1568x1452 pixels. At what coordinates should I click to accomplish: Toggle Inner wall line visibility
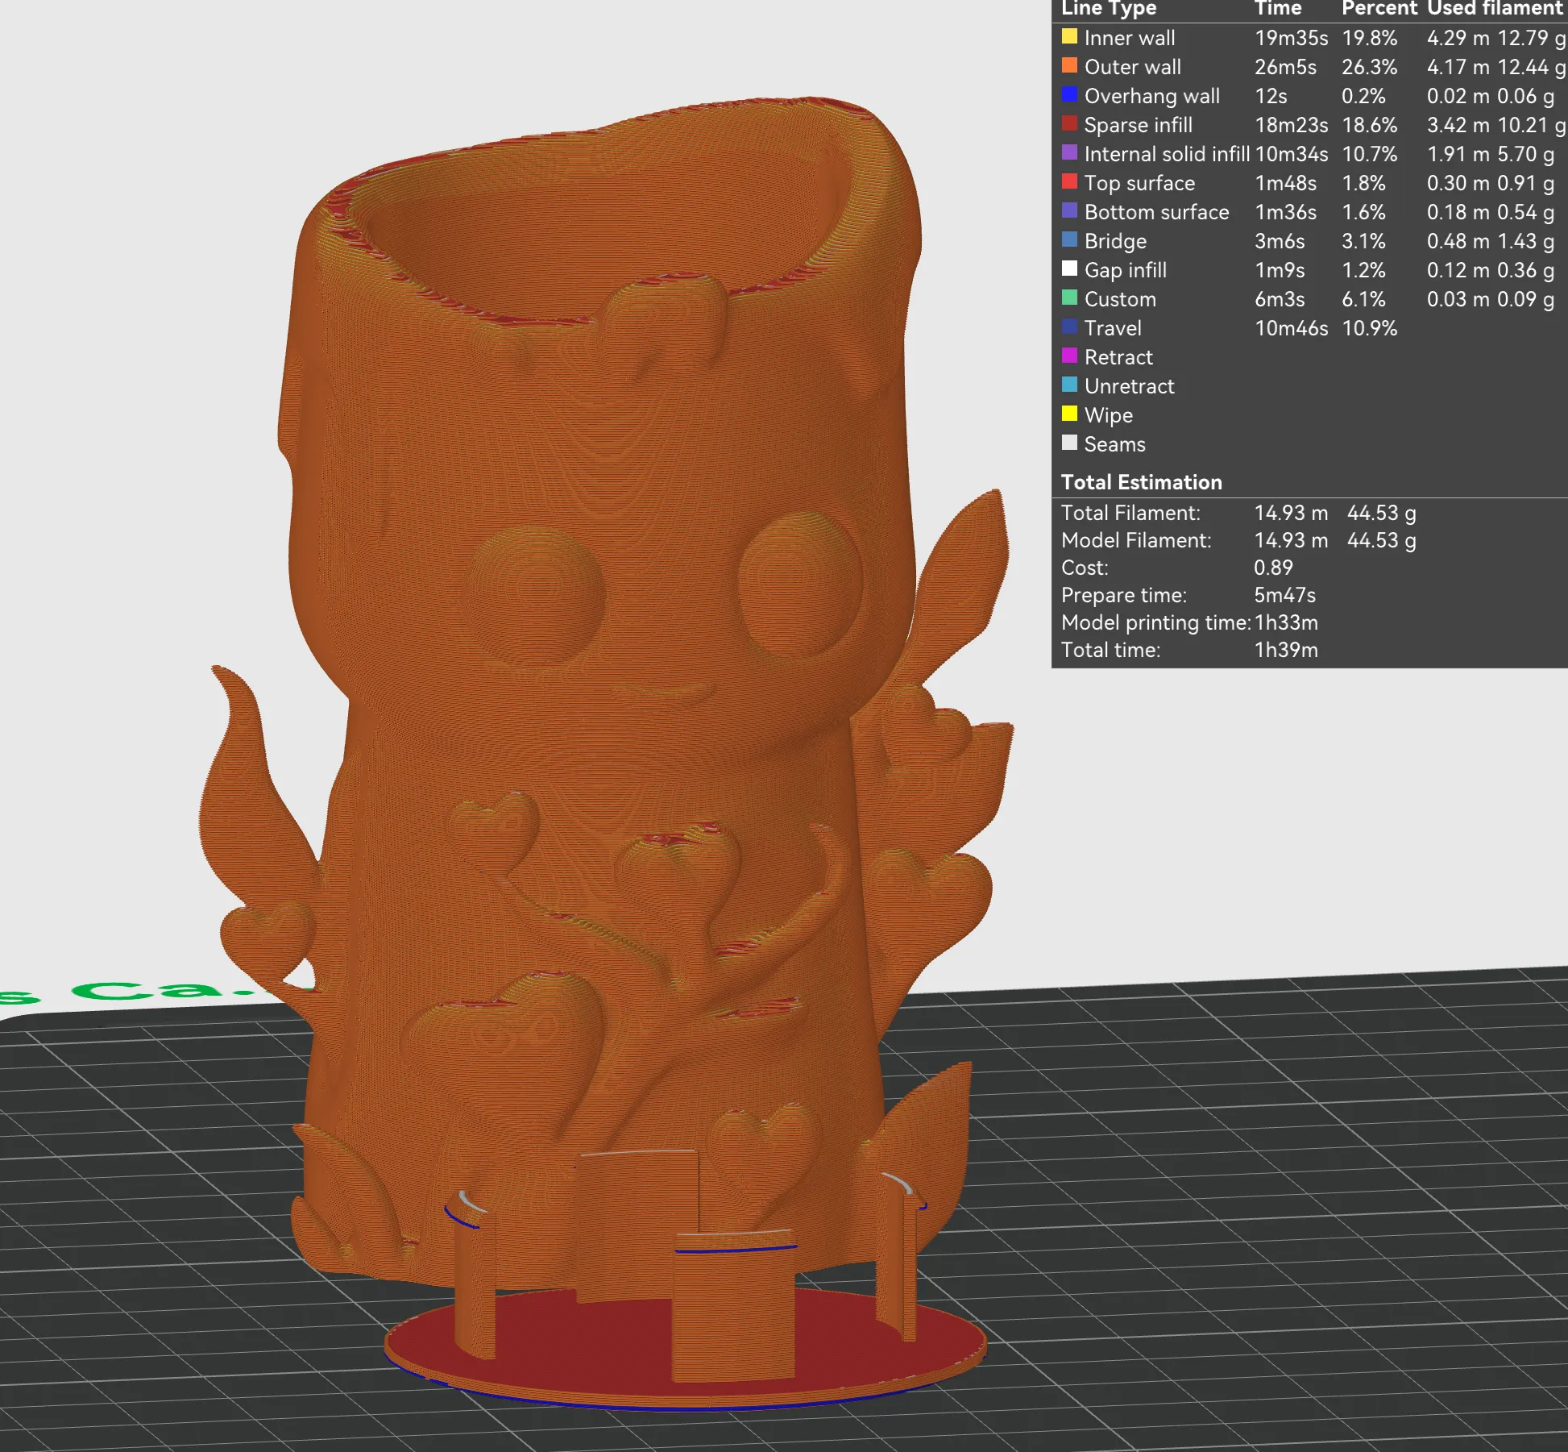[x=1129, y=38]
